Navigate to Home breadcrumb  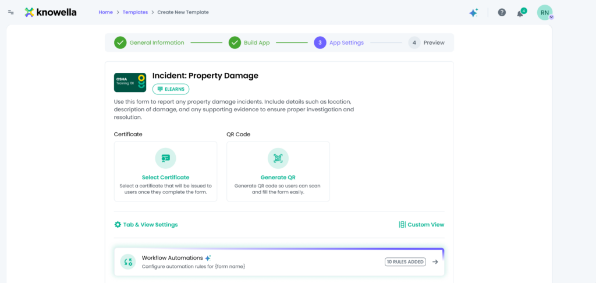pyautogui.click(x=106, y=12)
